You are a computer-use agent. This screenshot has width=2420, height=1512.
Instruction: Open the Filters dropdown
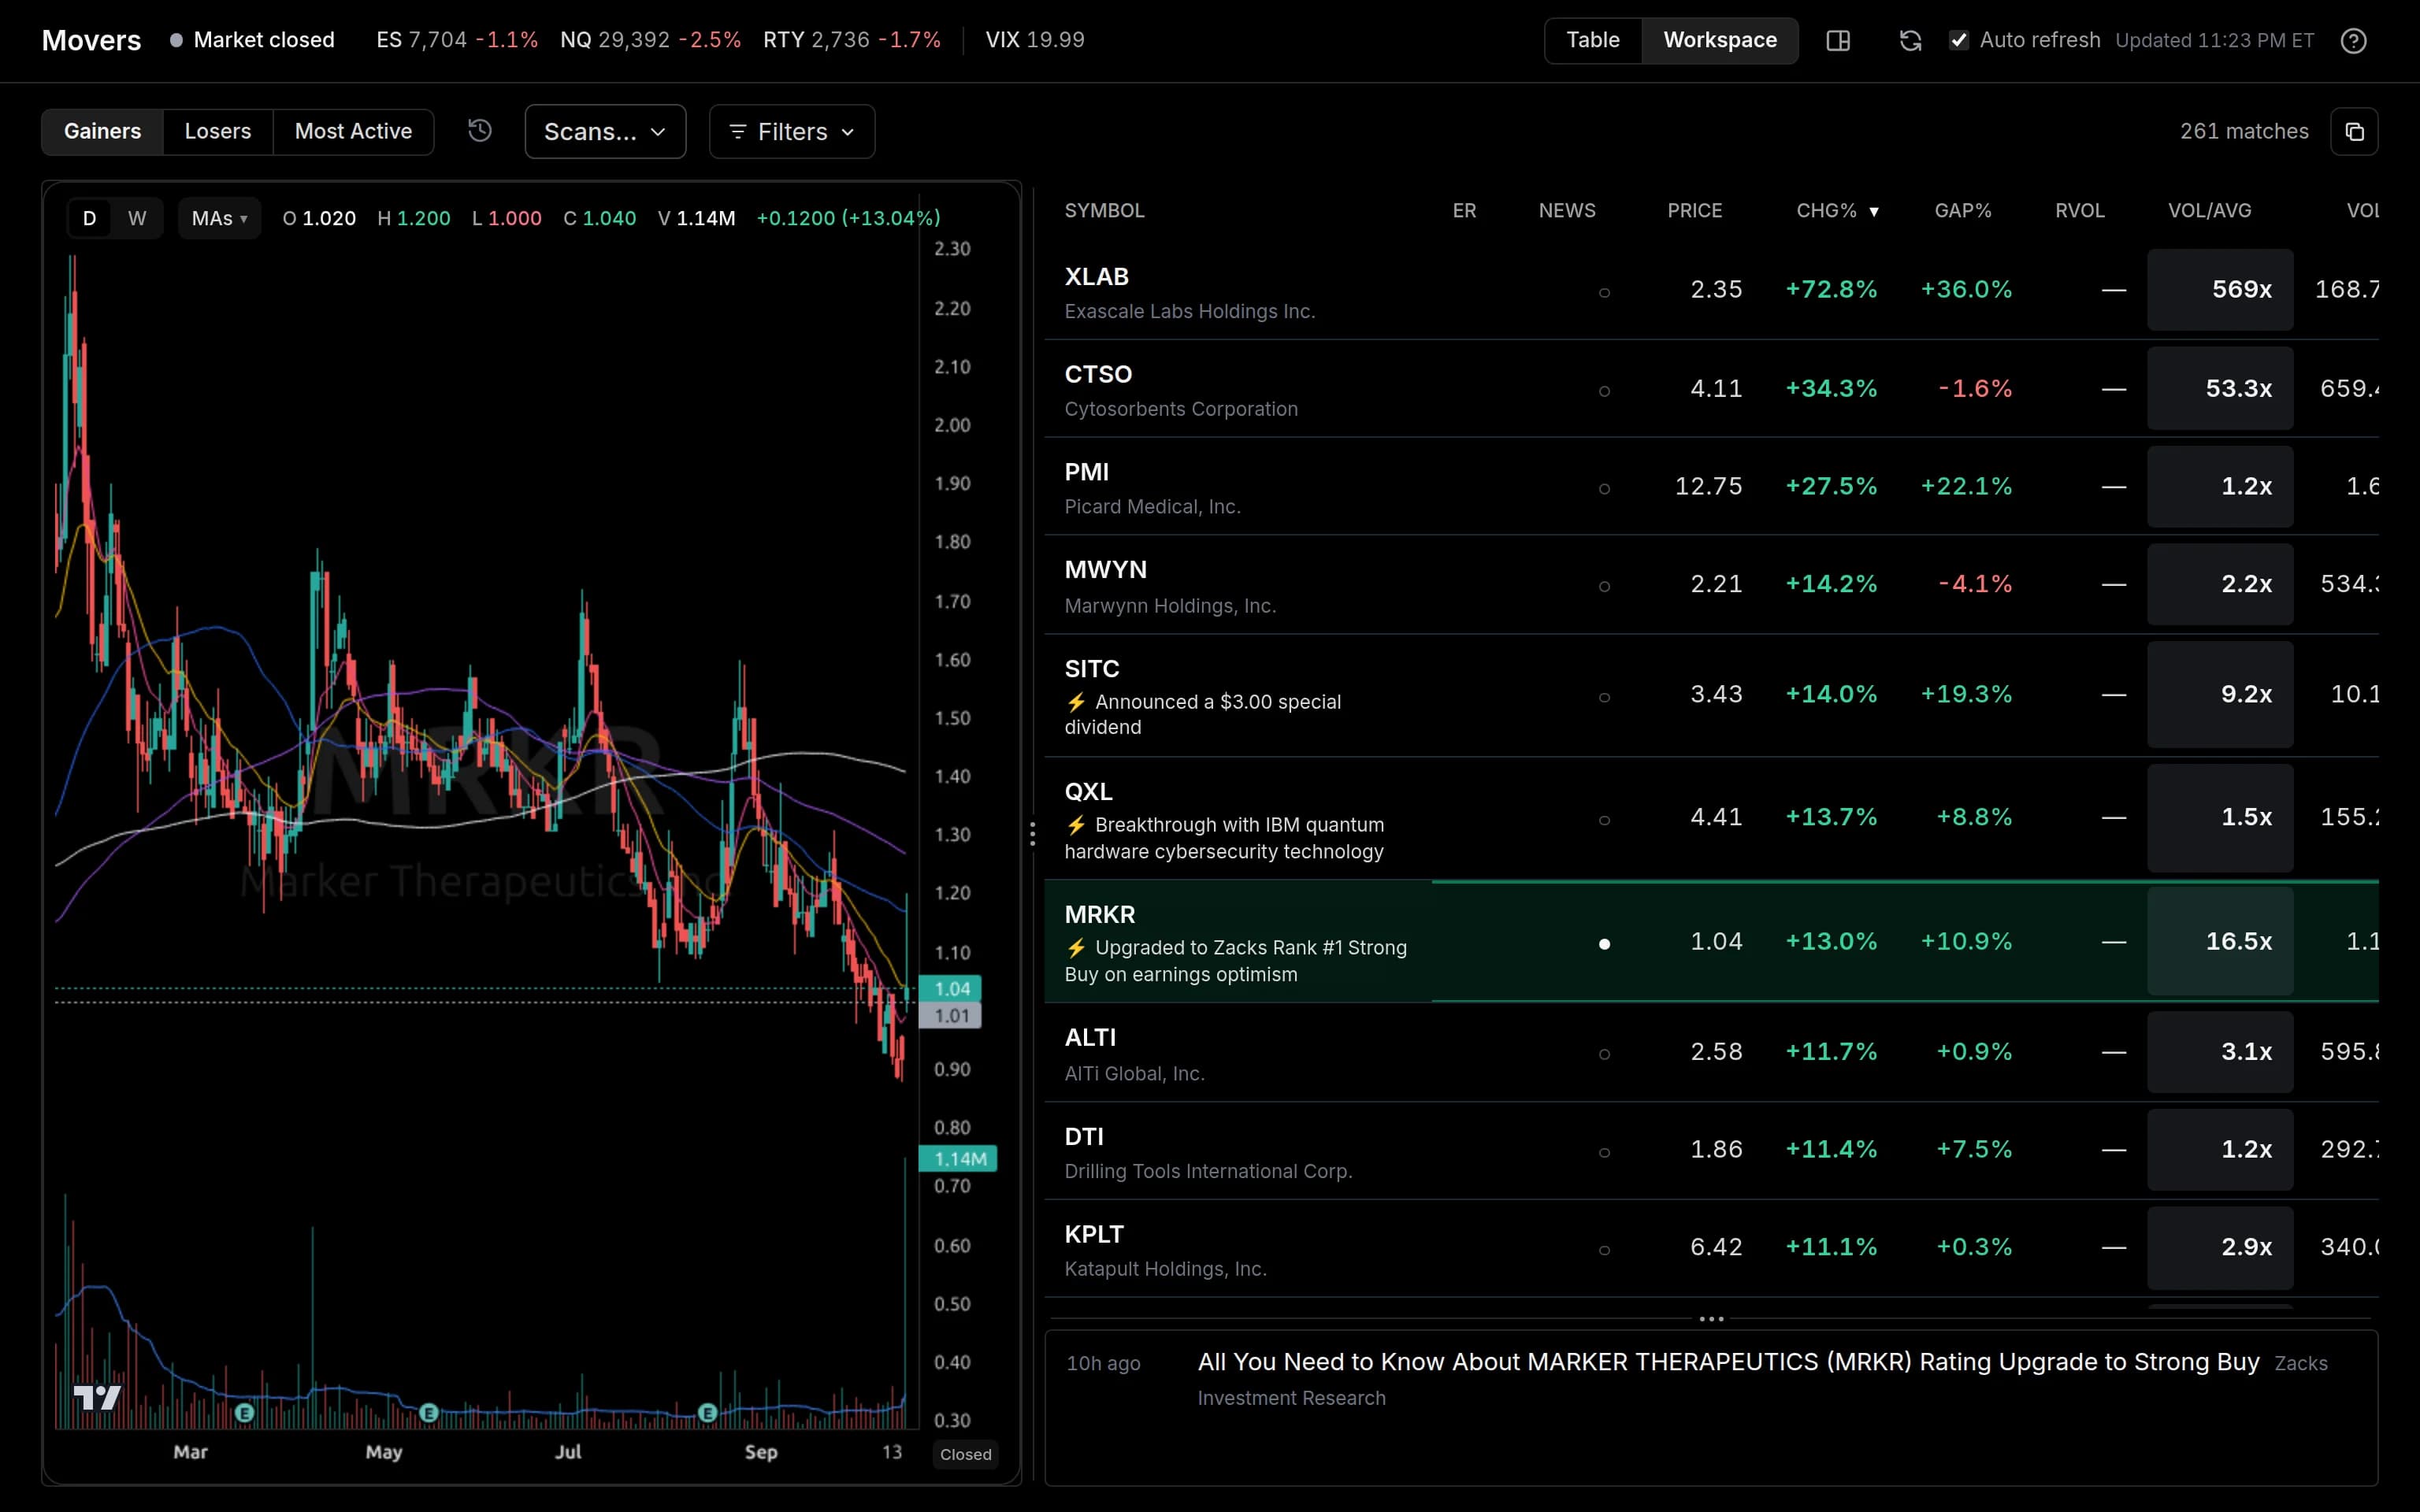(792, 132)
